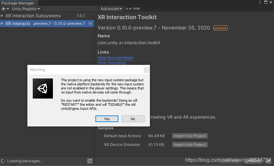This screenshot has width=274, height=166.
Task: Open the Package Manager window options menu
Action: pyautogui.click(x=260, y=2)
